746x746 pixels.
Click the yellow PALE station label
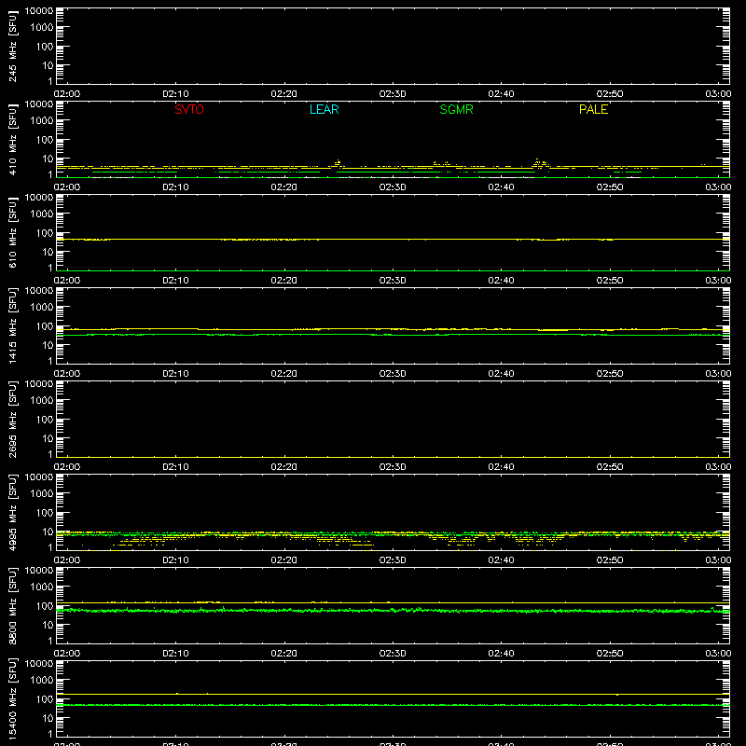[593, 109]
